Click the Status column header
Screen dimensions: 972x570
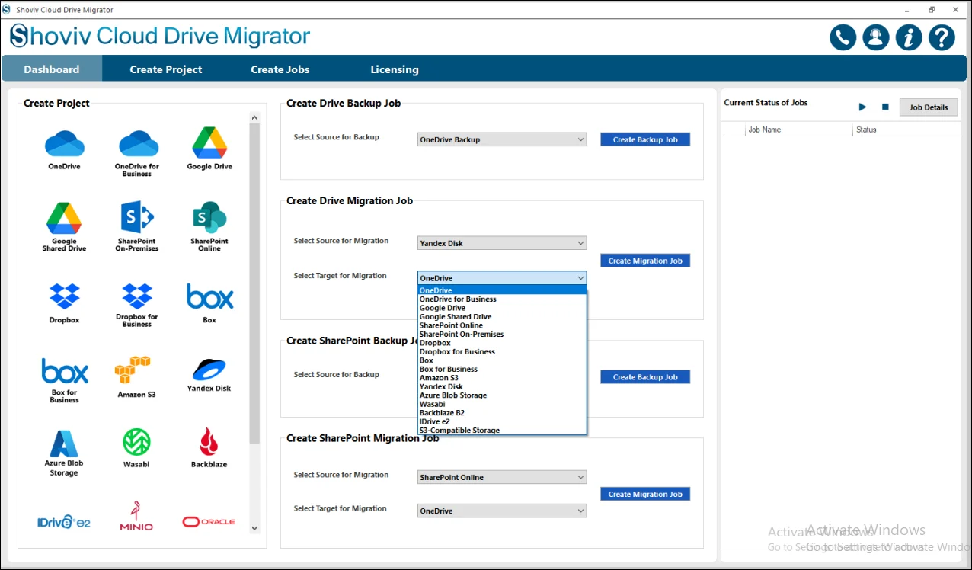906,130
